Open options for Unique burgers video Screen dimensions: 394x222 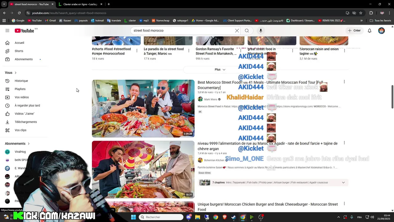point(344,203)
